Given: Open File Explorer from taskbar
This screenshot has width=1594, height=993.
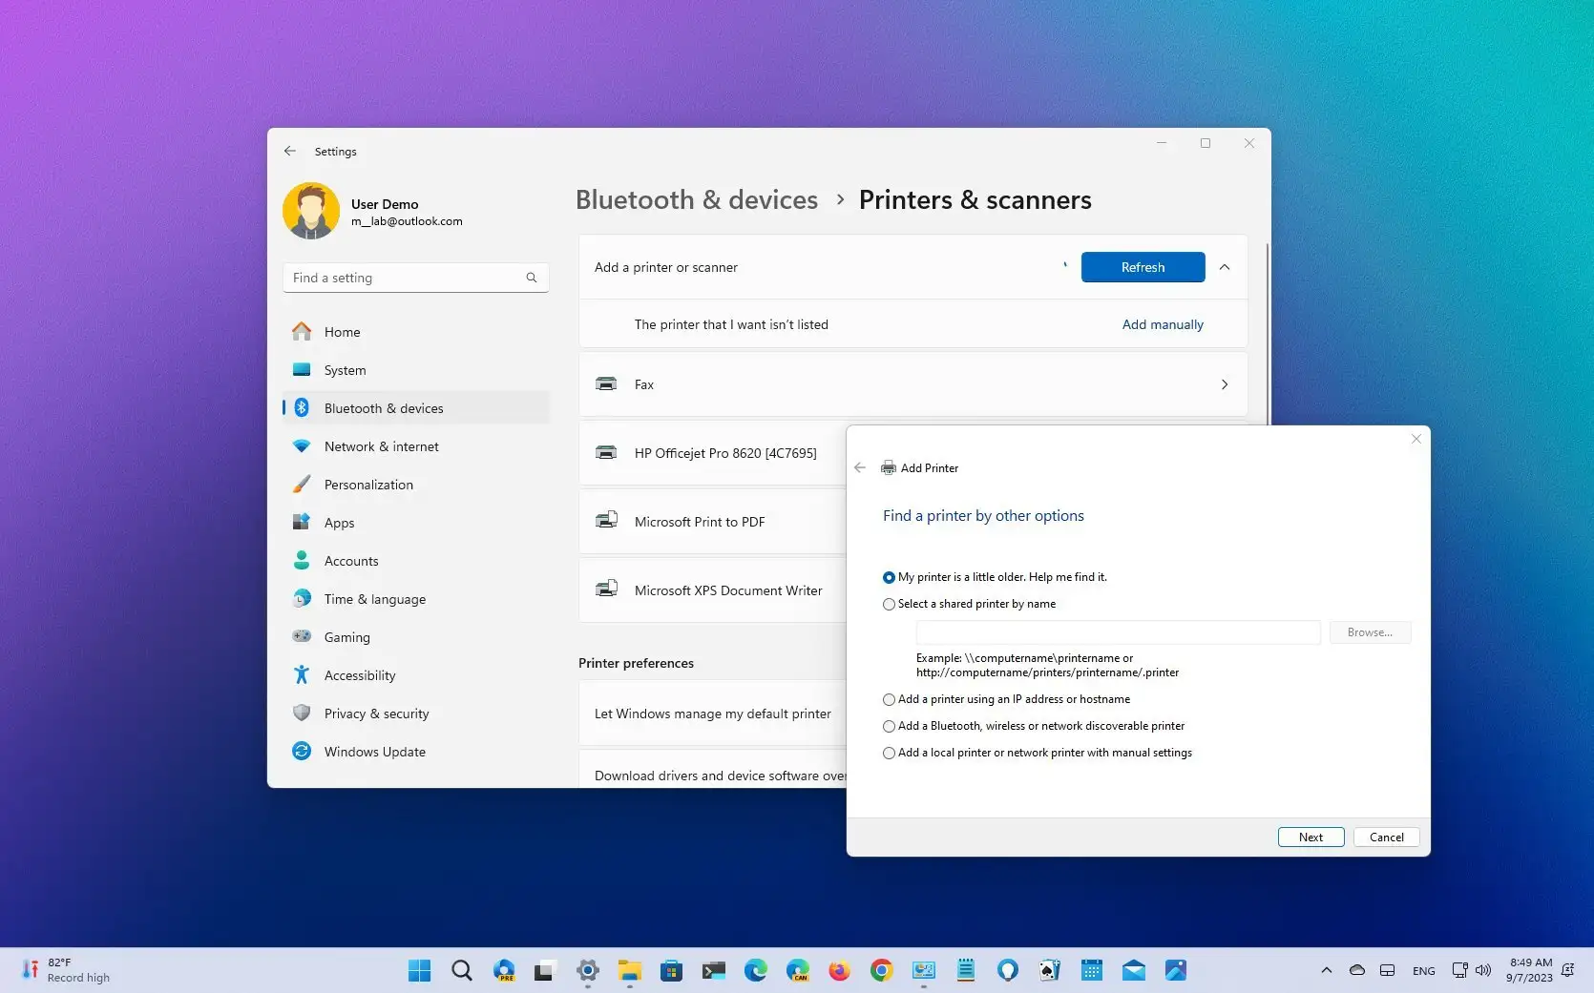Looking at the screenshot, I should (630, 970).
